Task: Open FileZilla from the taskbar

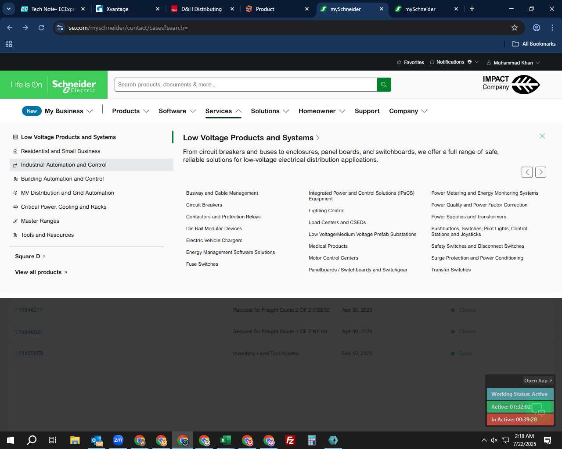Action: click(x=290, y=440)
